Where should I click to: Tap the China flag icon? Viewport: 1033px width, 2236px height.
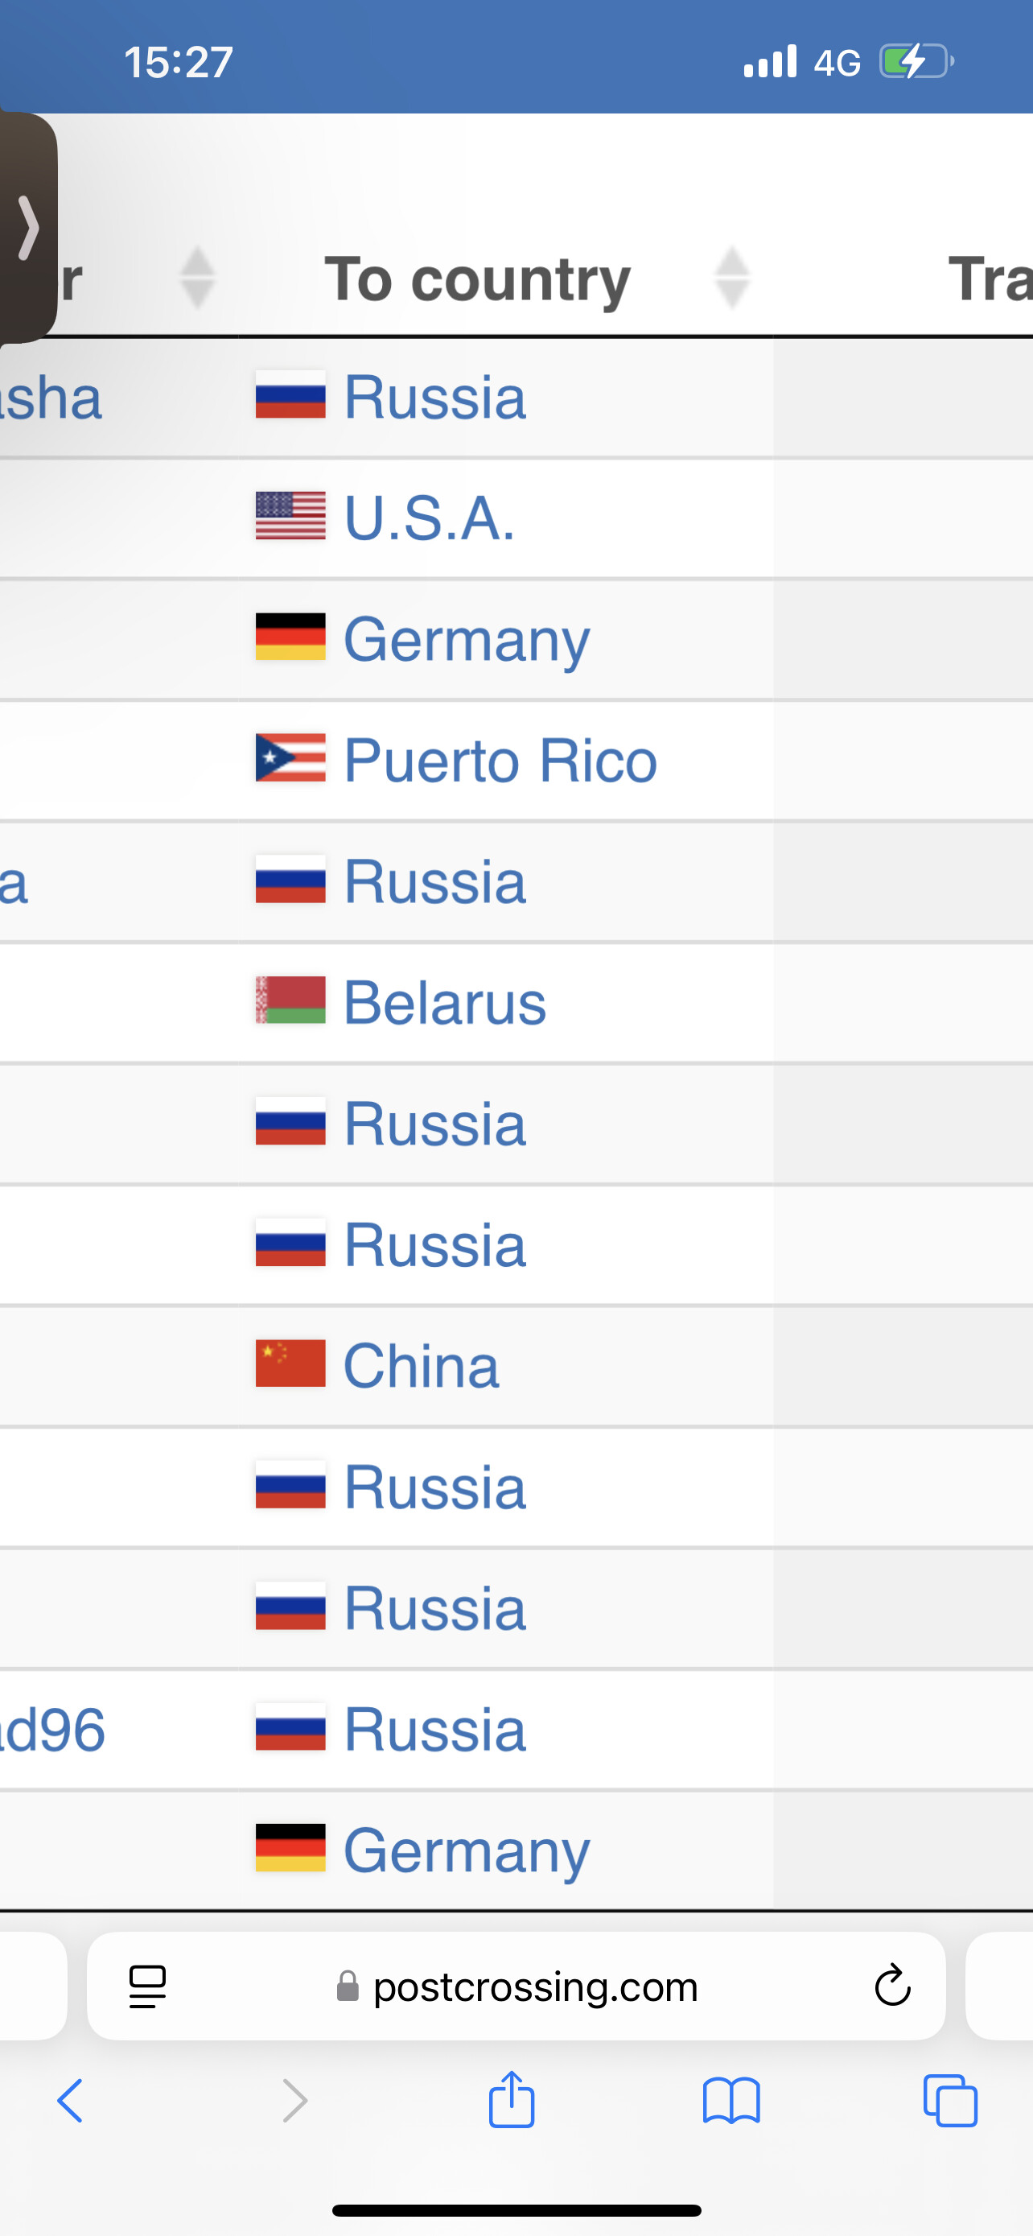coord(290,1363)
